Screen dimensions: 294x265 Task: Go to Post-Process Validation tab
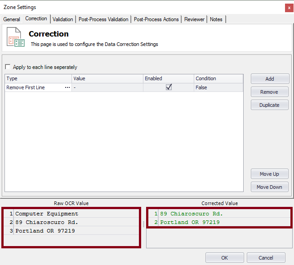tap(103, 19)
